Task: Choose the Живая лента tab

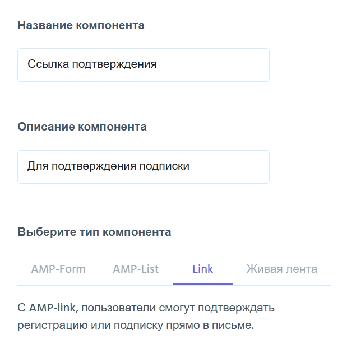Action: tap(281, 269)
